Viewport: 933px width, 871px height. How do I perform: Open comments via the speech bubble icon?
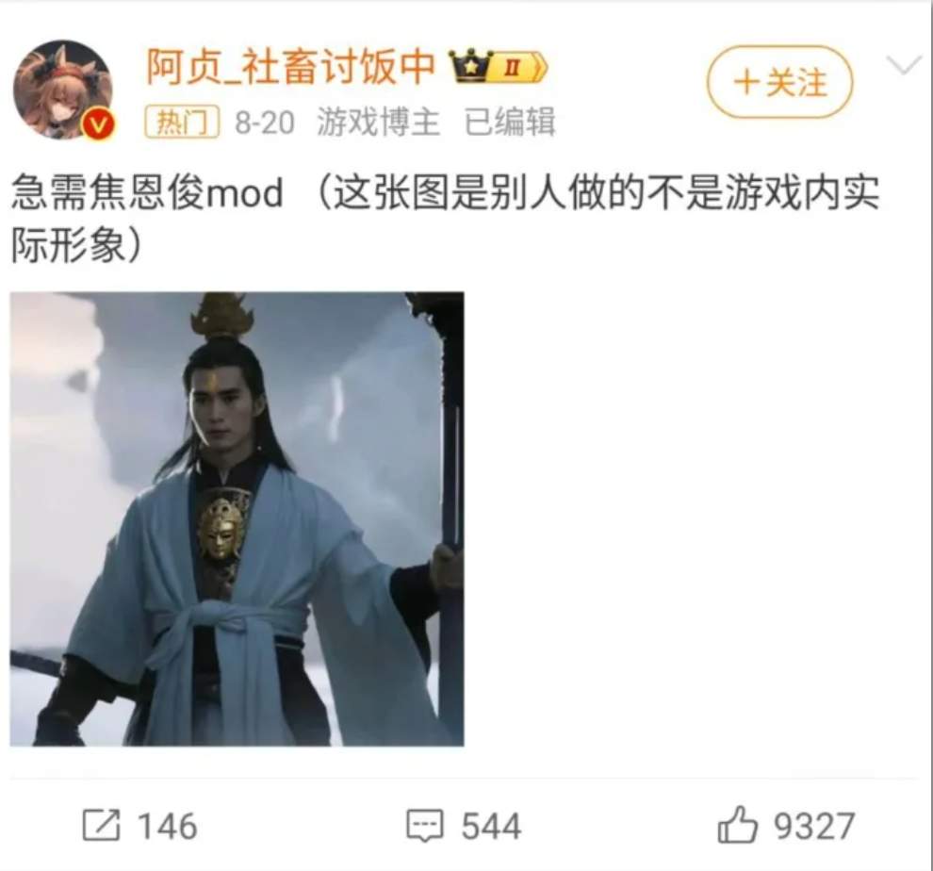click(x=425, y=825)
